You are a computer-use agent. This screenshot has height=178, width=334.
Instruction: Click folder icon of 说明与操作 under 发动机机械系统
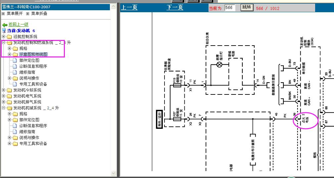[x=15, y=138]
